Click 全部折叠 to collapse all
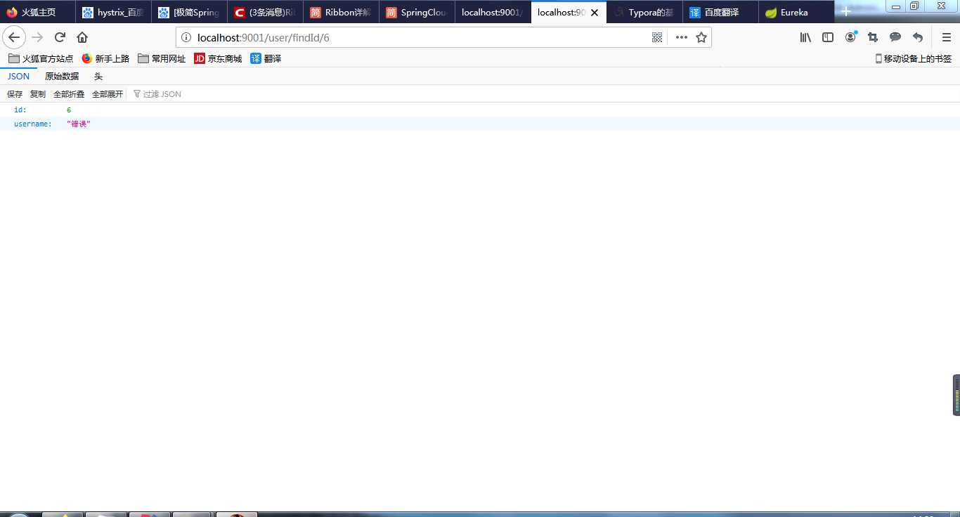960x517 pixels. (69, 94)
